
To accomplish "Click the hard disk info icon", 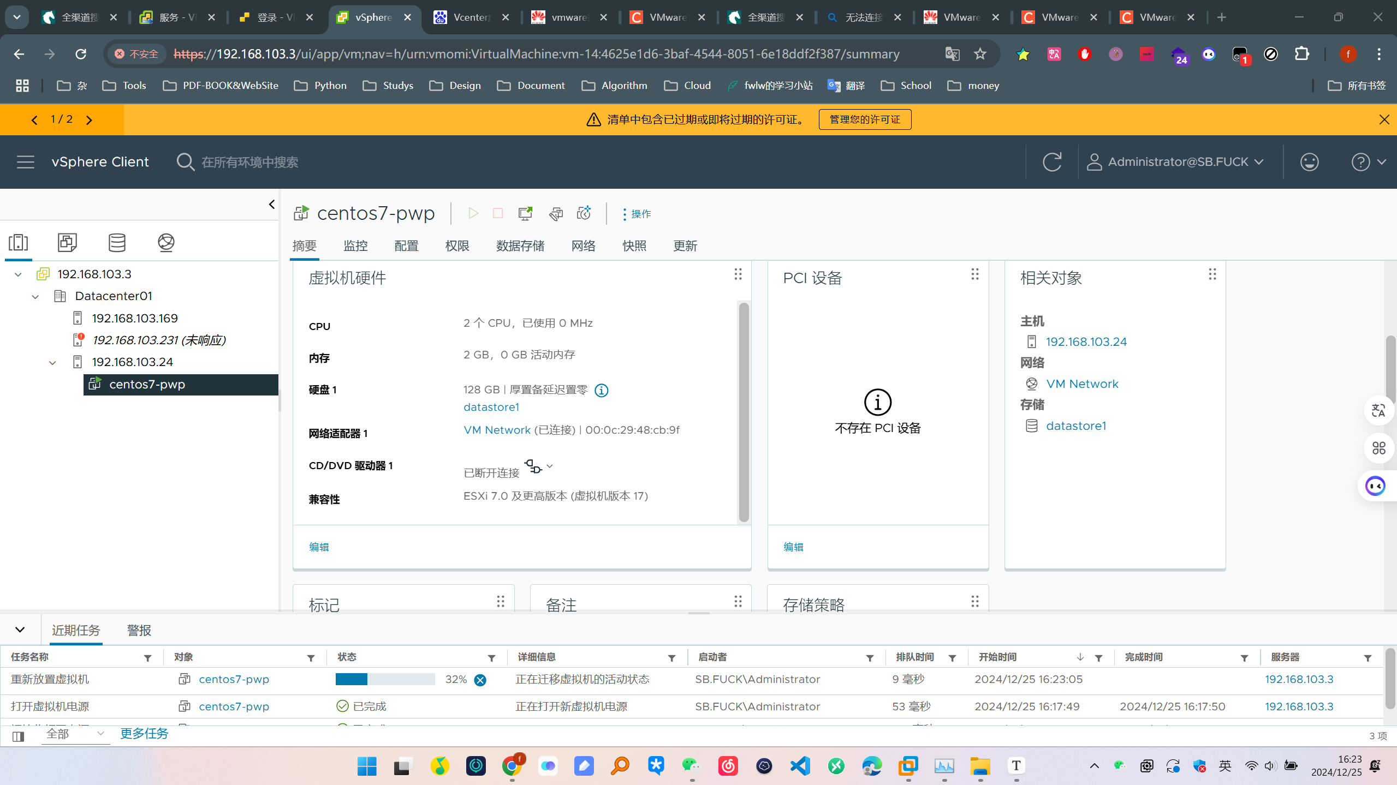I will (601, 391).
